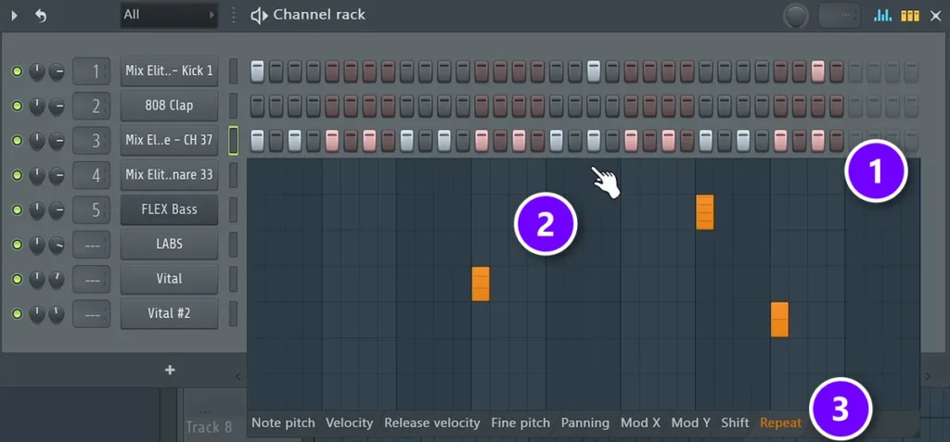Select mixer track number 5 box
Image resolution: width=950 pixels, height=442 pixels.
point(92,209)
